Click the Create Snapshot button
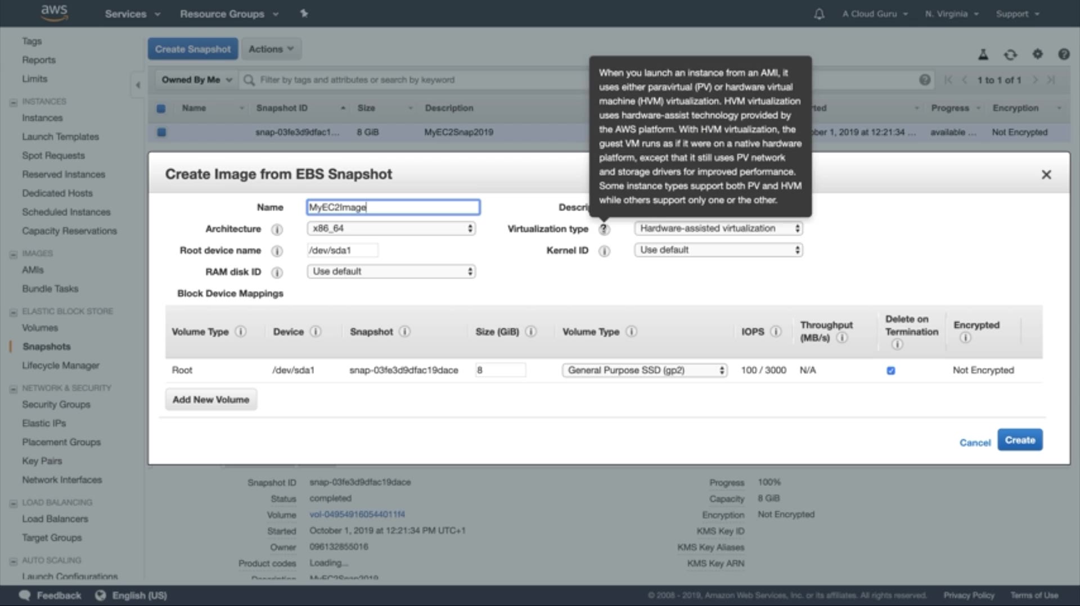 coord(193,49)
